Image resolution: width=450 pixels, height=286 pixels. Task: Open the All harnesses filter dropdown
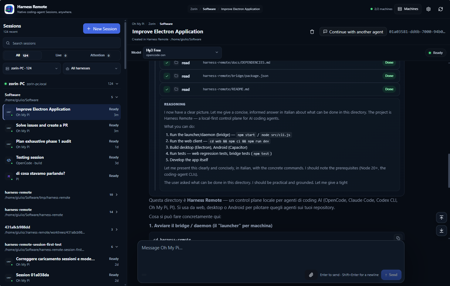click(x=92, y=68)
